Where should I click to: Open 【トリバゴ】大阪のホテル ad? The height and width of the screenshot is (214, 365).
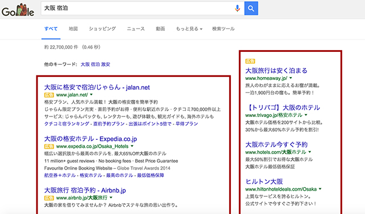point(283,108)
